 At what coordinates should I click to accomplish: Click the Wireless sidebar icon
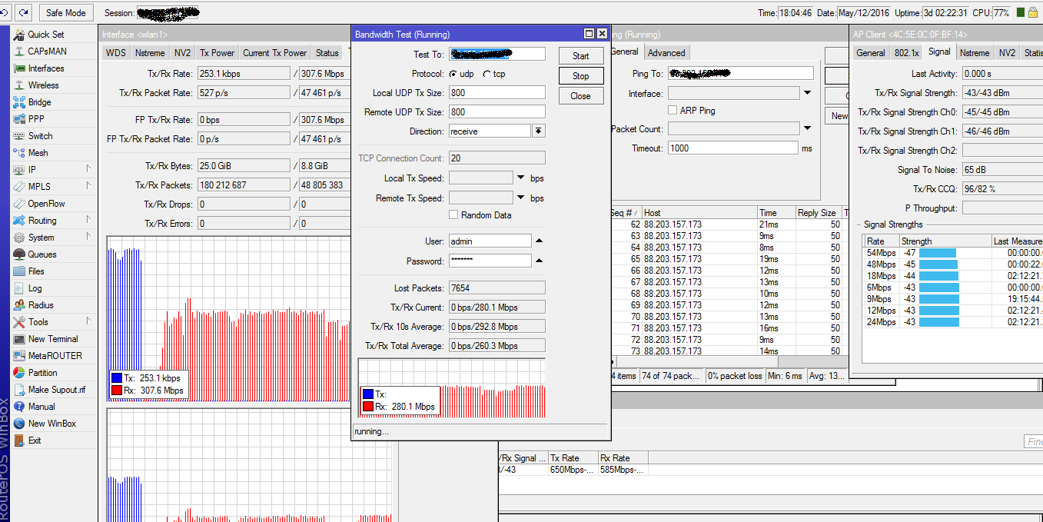[x=19, y=85]
